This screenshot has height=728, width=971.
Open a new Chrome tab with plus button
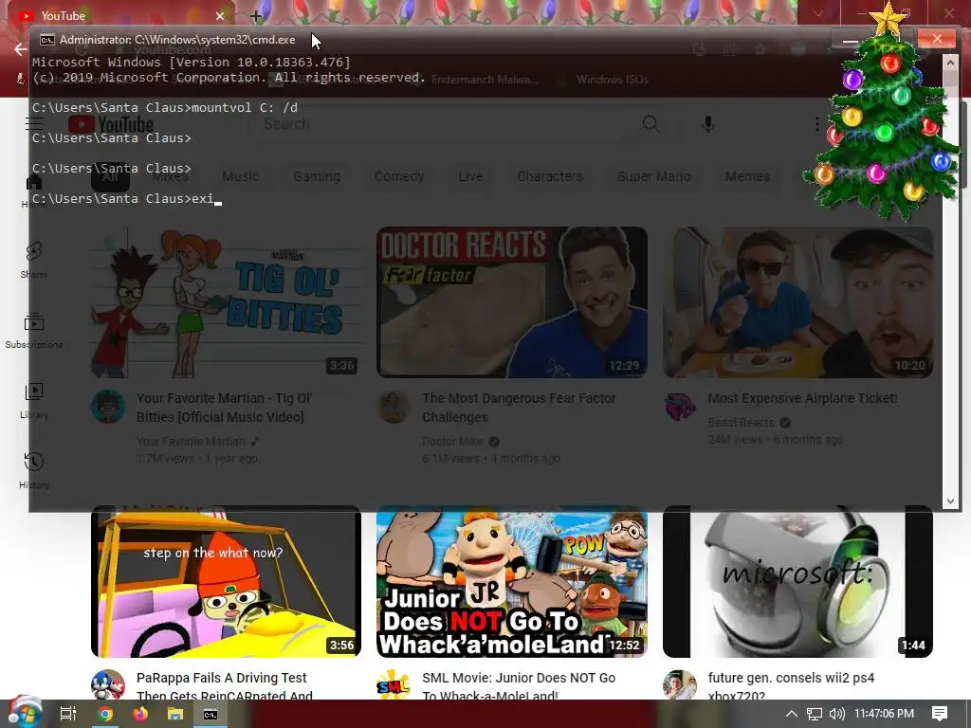[256, 16]
